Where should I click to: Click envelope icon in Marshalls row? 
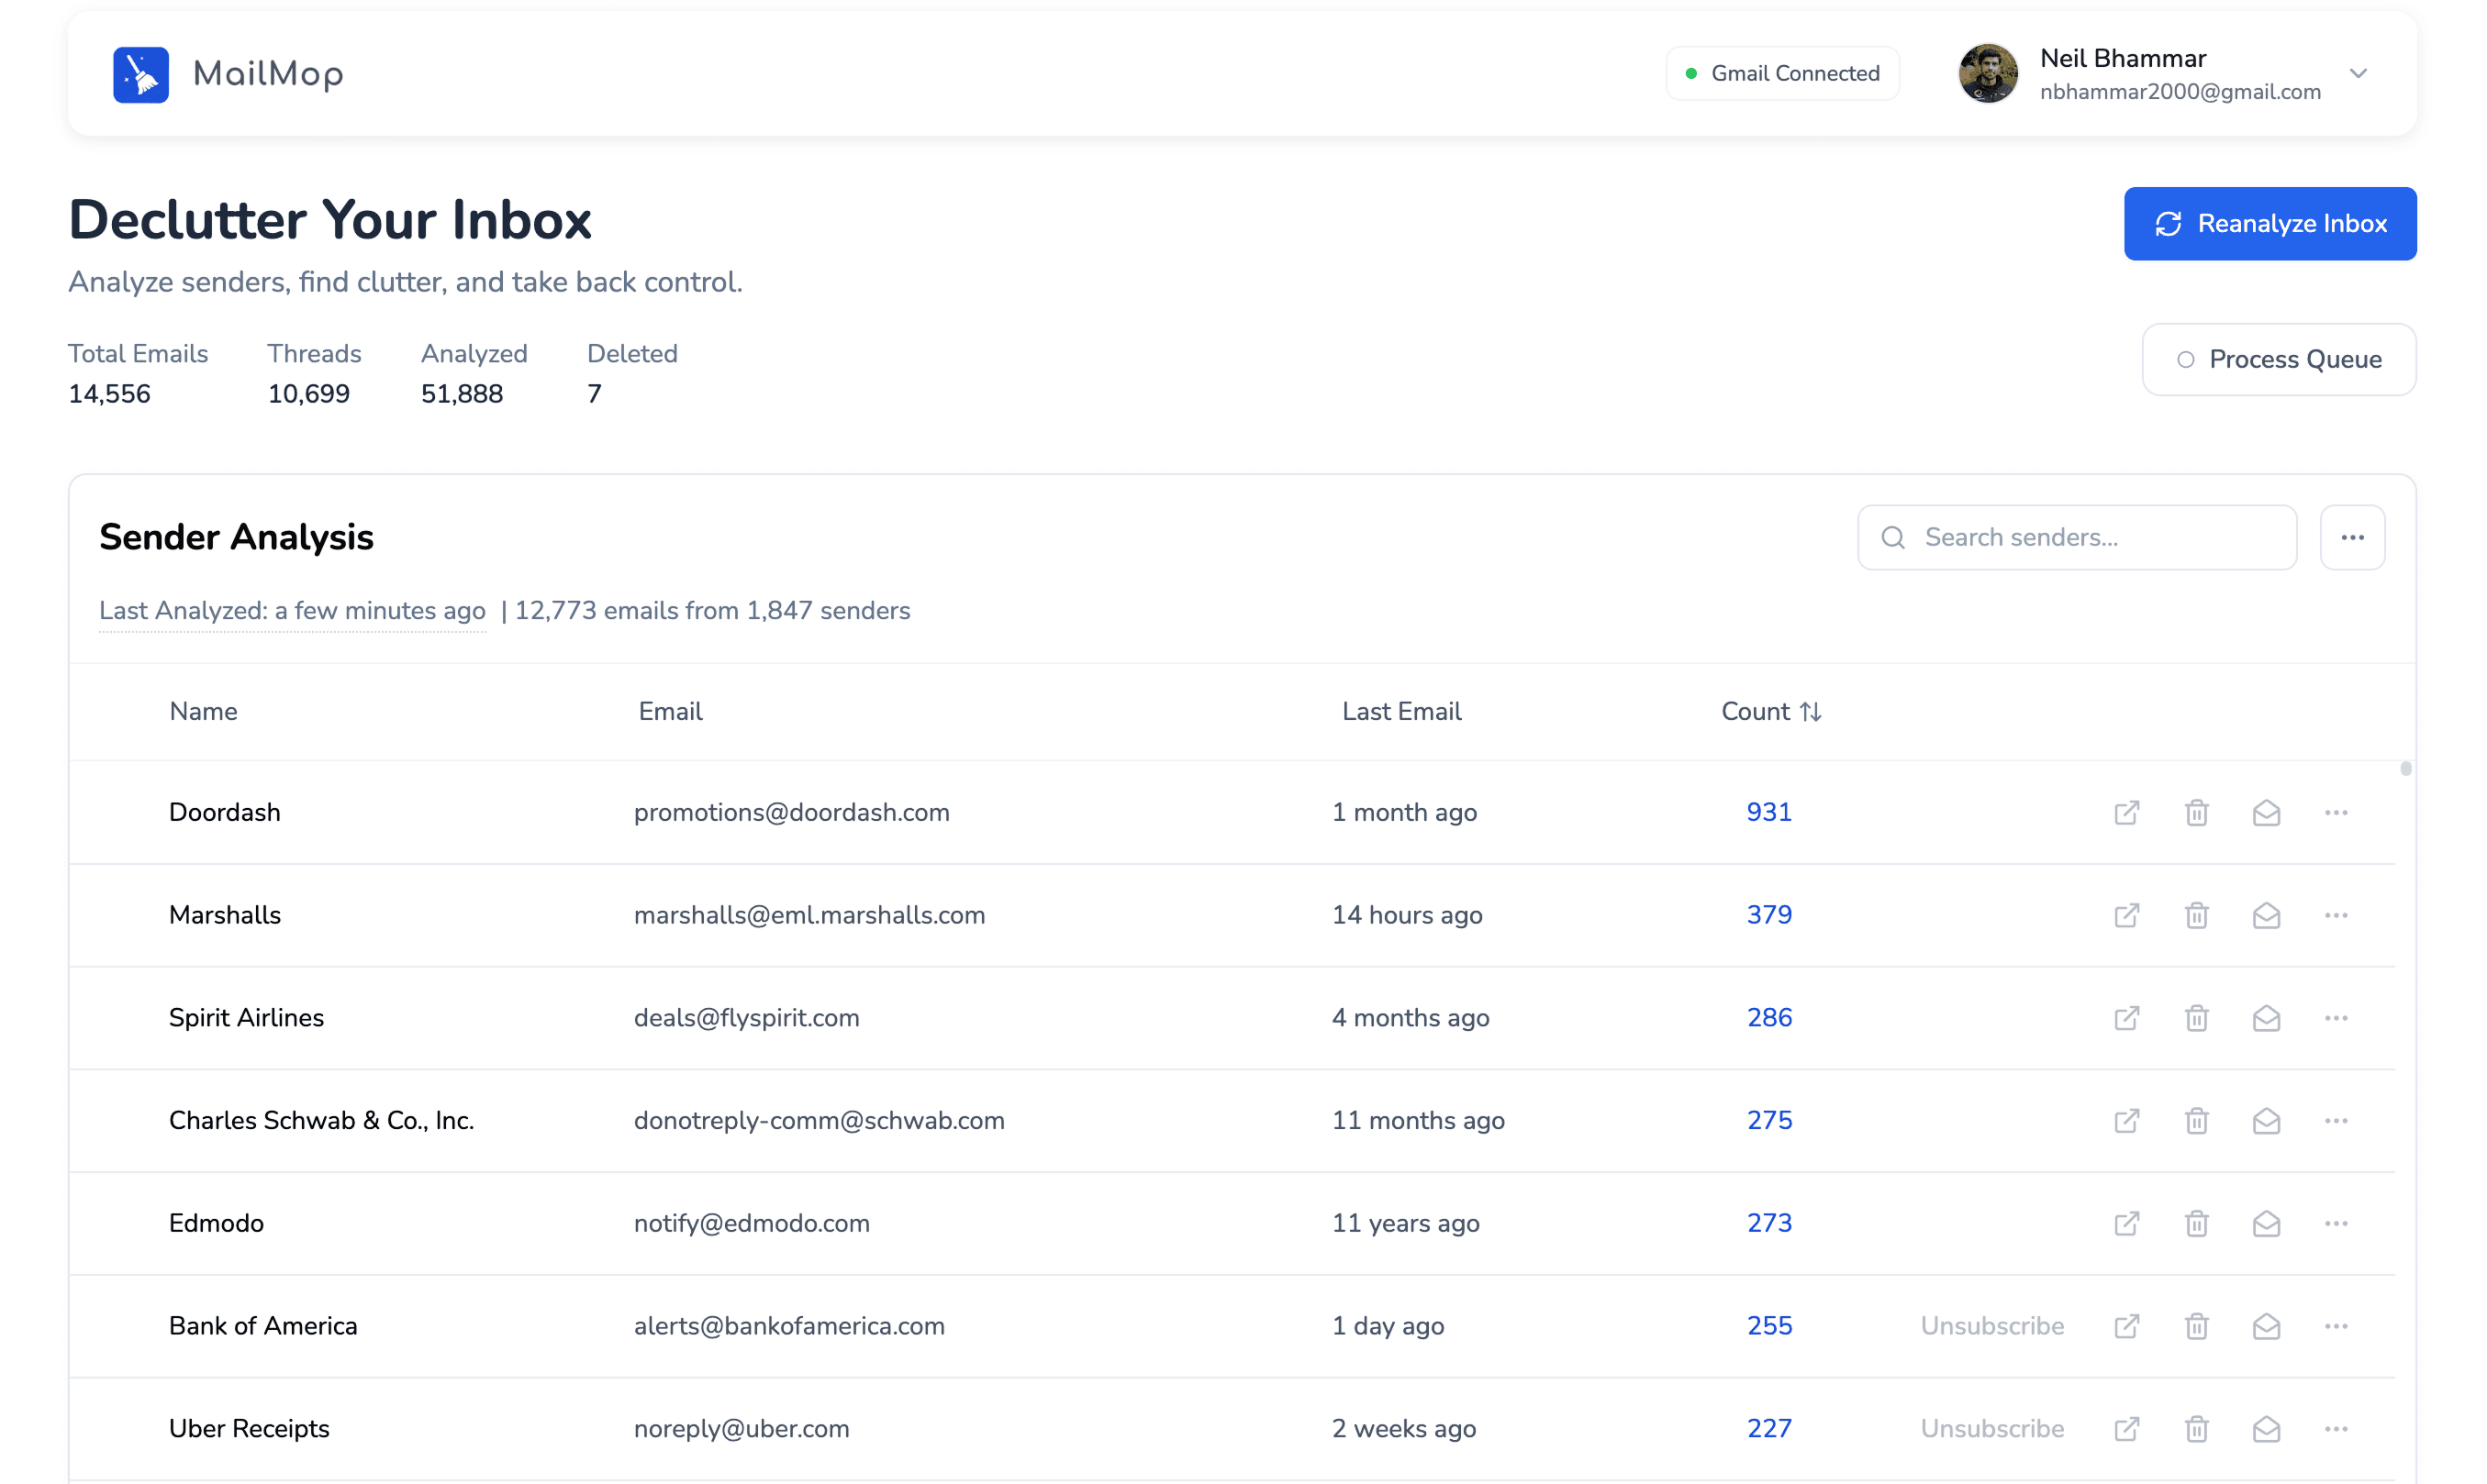(x=2267, y=915)
